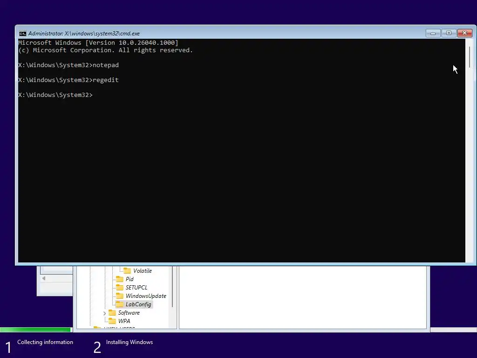Select the LabConfig registry key

tap(138, 304)
